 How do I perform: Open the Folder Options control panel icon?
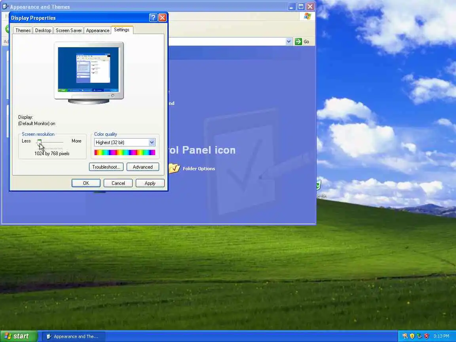coord(192,168)
